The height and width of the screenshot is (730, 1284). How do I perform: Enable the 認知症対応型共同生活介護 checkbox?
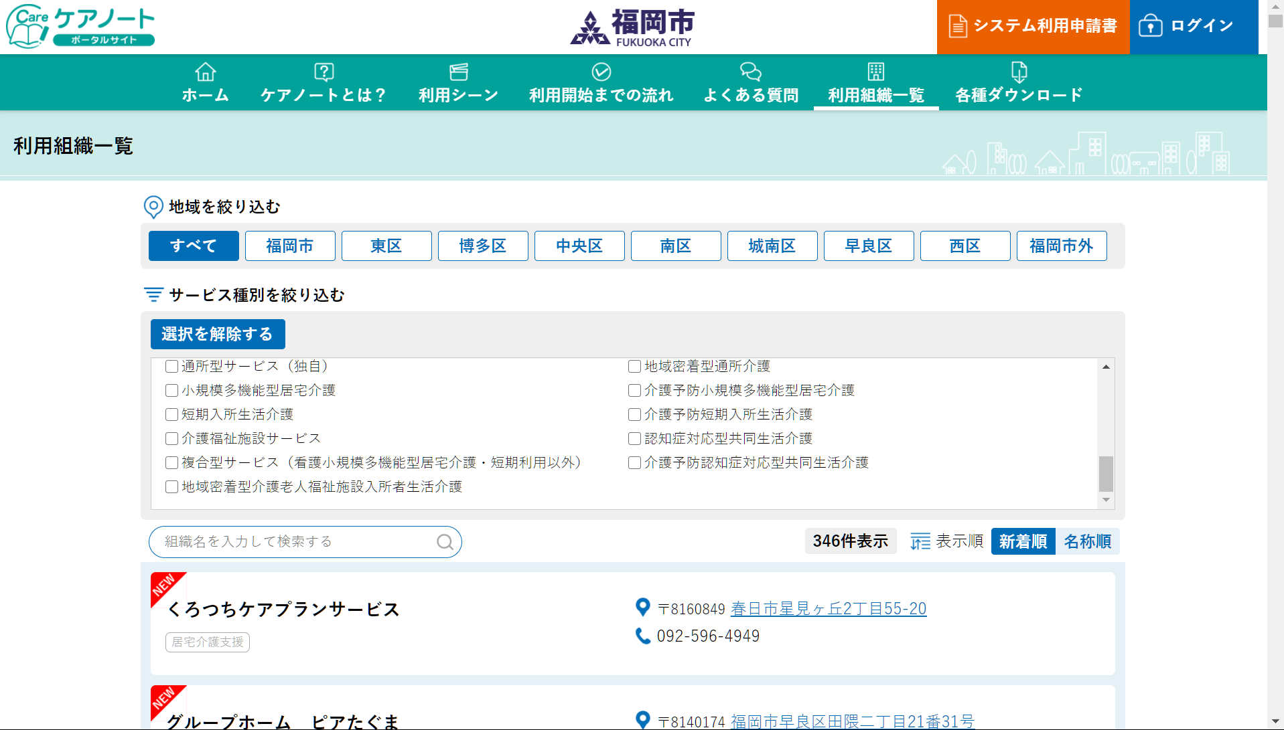click(x=634, y=439)
